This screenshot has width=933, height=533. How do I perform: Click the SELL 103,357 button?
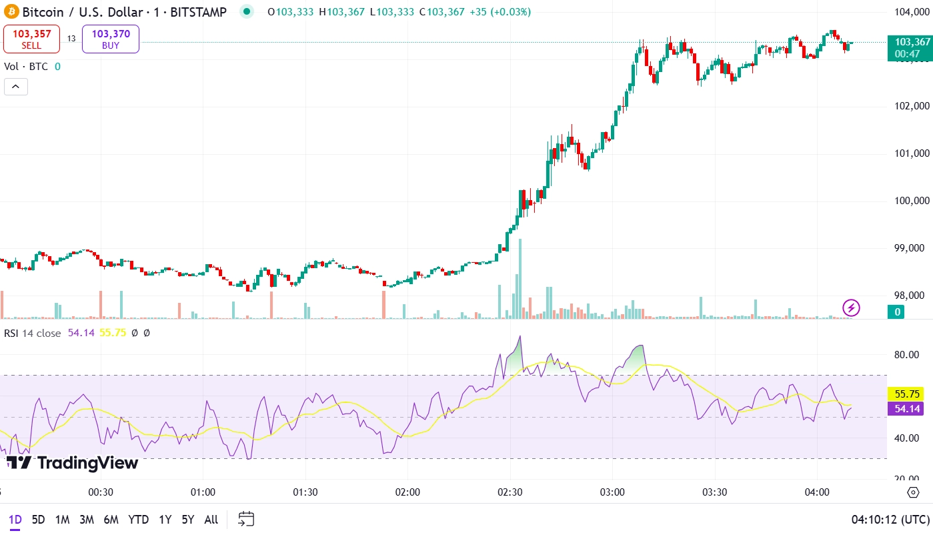(x=31, y=39)
